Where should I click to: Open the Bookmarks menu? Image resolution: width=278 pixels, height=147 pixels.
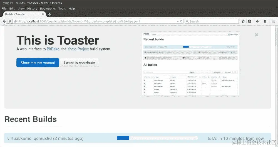(48, 9)
